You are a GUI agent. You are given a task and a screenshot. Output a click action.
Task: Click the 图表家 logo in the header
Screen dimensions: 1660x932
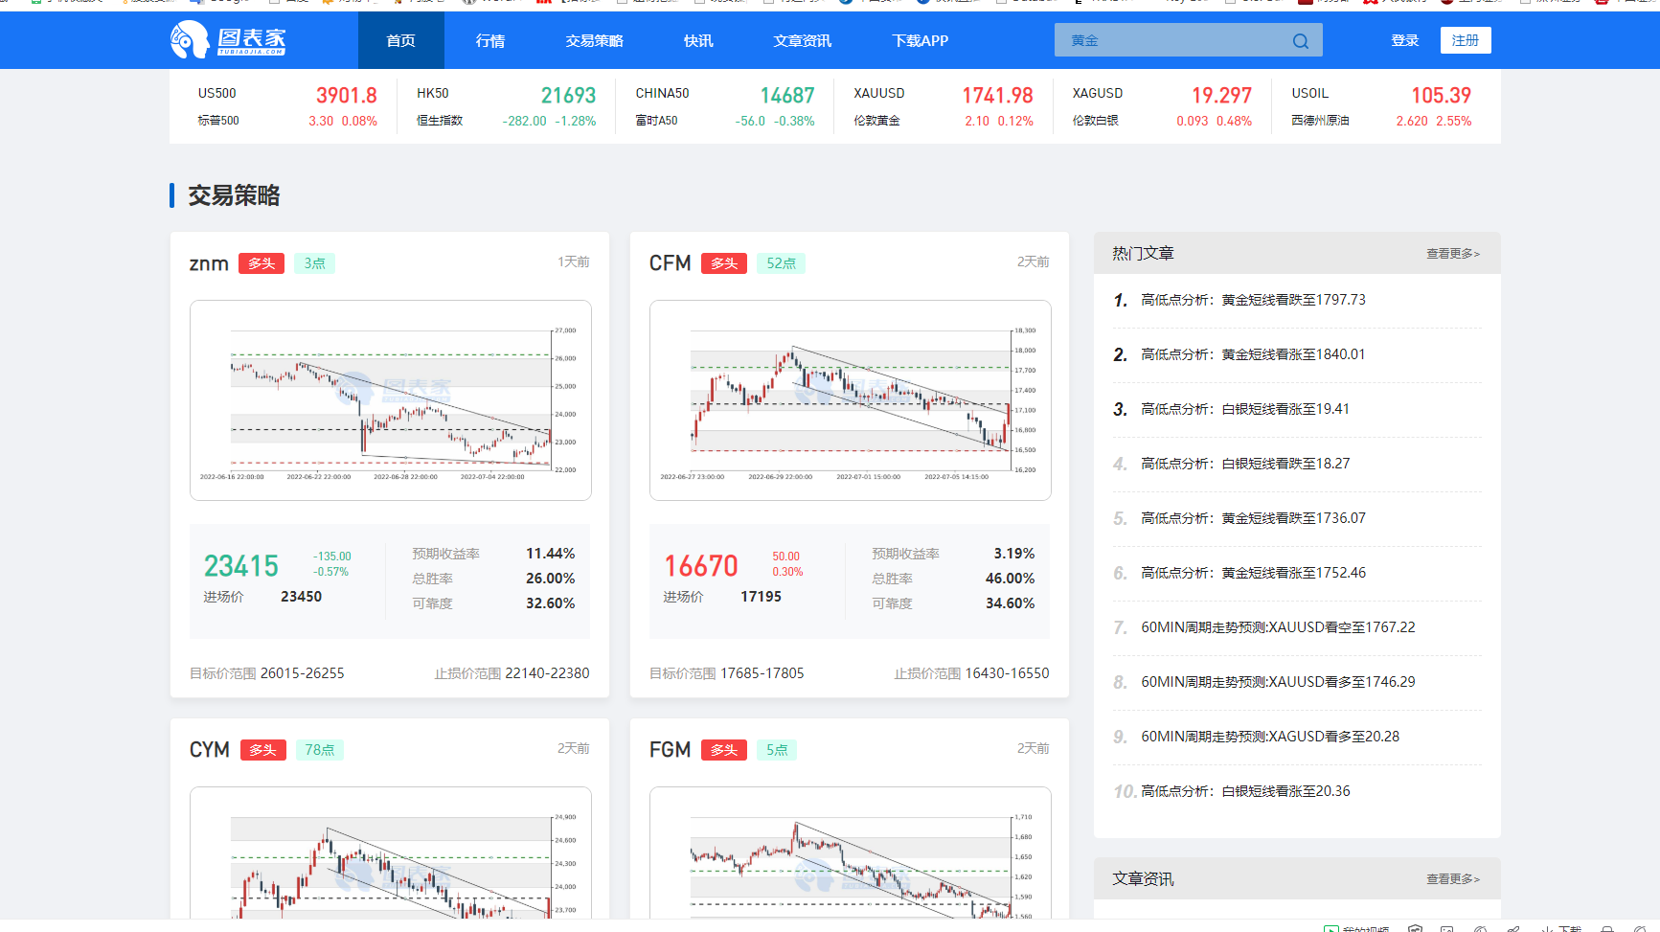pyautogui.click(x=228, y=40)
